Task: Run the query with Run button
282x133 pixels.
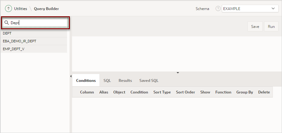Action: tap(271, 27)
